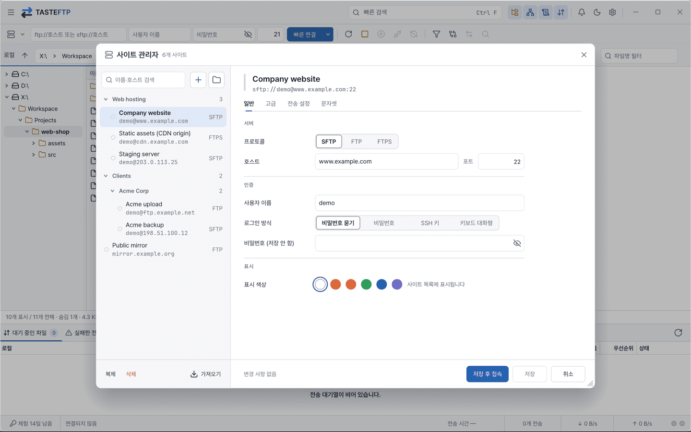Open the 고급 tab
Image resolution: width=691 pixels, height=432 pixels.
271,104
